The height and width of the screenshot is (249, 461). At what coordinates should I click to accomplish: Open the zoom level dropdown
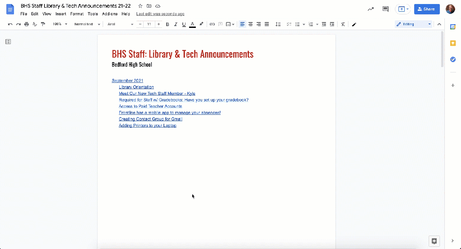tap(60, 24)
